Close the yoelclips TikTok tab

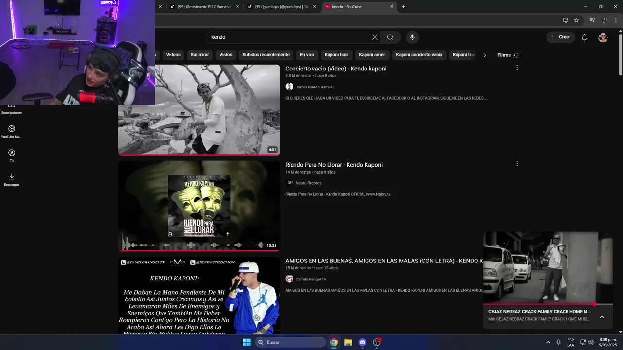pos(314,7)
